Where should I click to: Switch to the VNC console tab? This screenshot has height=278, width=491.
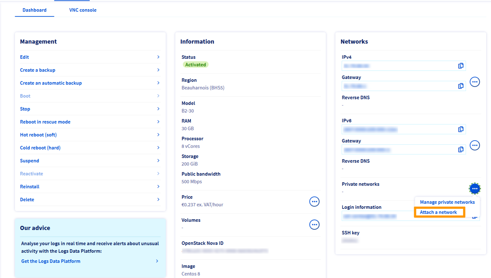click(x=83, y=10)
